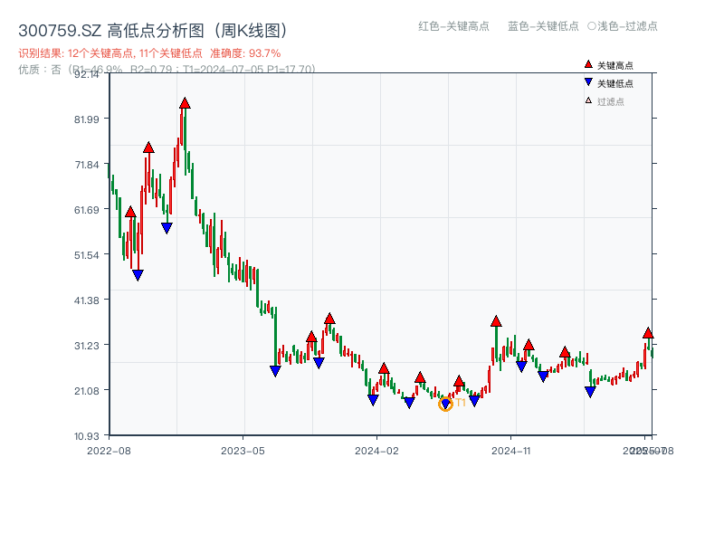Click the red triangle icon beside 关键高点 legend entry

588,64
